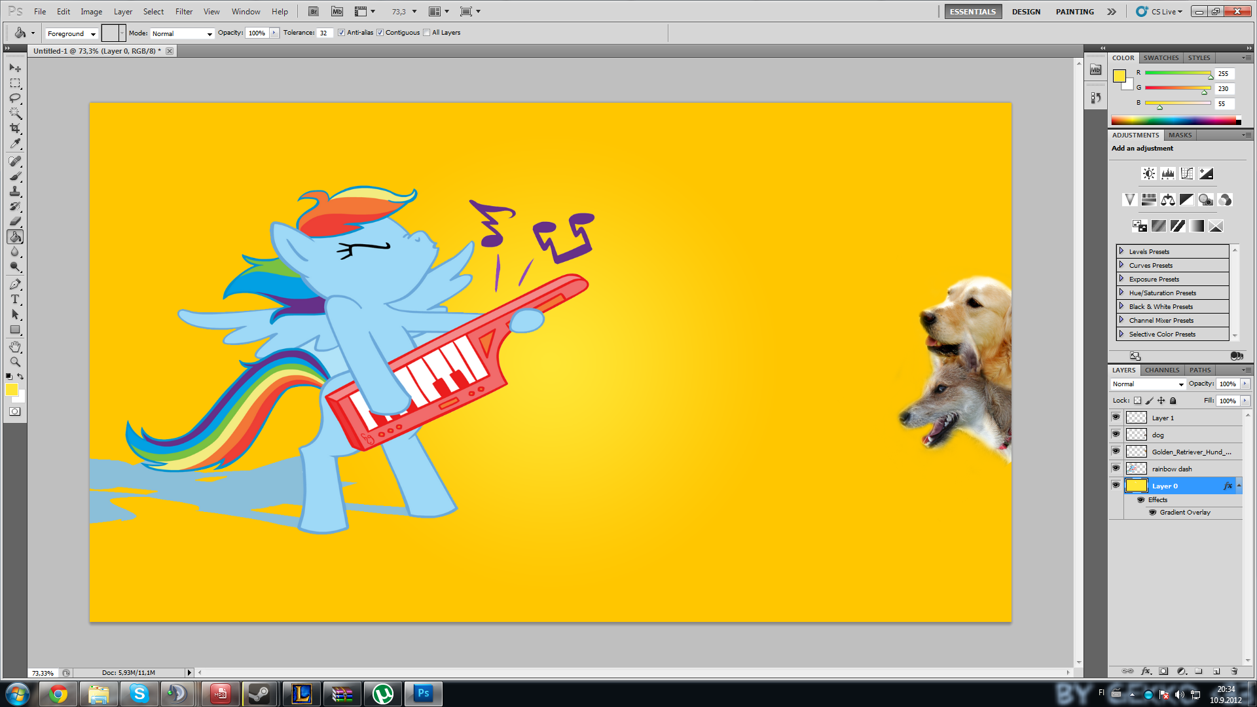Screen dimensions: 1257x707
Task: Add a Black & White adjustment
Action: [1187, 200]
